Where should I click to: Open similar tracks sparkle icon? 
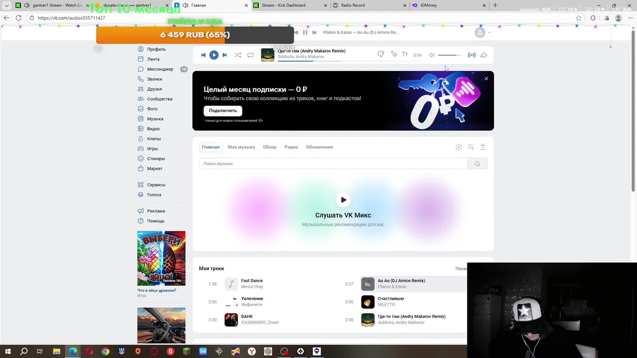394,55
